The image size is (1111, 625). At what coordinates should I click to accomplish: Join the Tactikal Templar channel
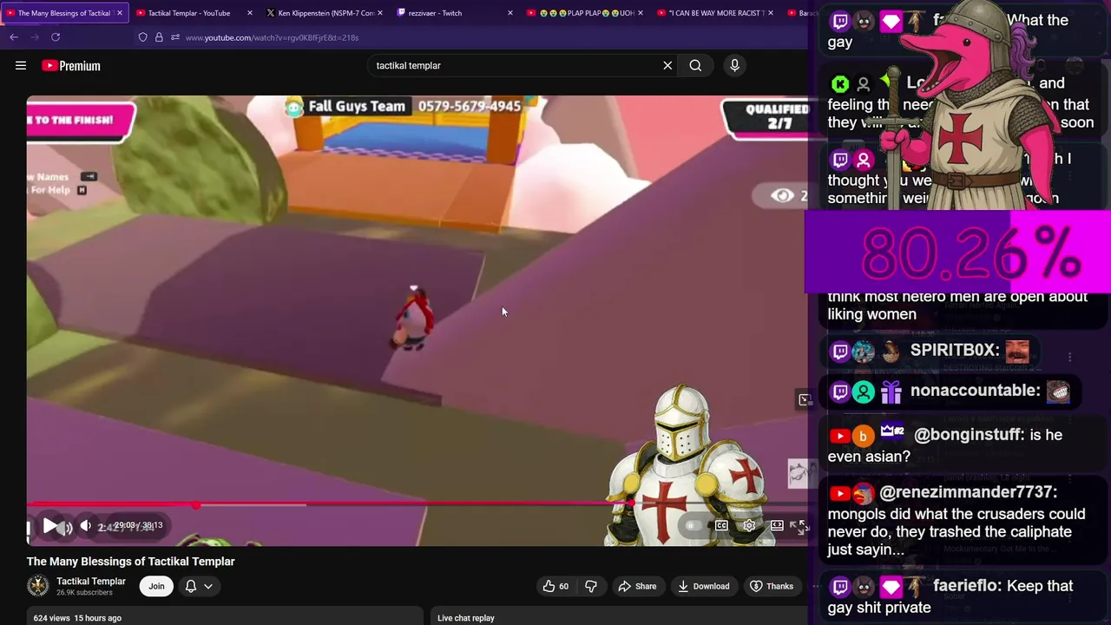[x=156, y=586]
